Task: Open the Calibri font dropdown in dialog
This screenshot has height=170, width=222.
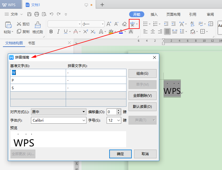Action: 59,120
